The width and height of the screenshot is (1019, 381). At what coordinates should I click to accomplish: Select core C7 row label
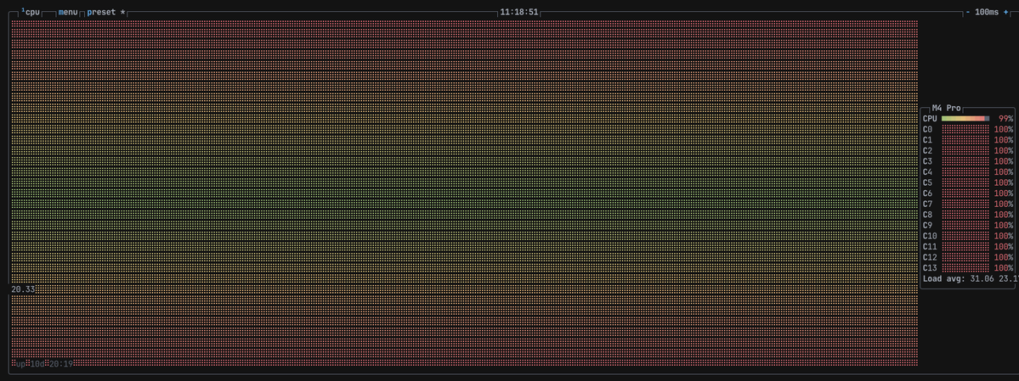tap(927, 204)
